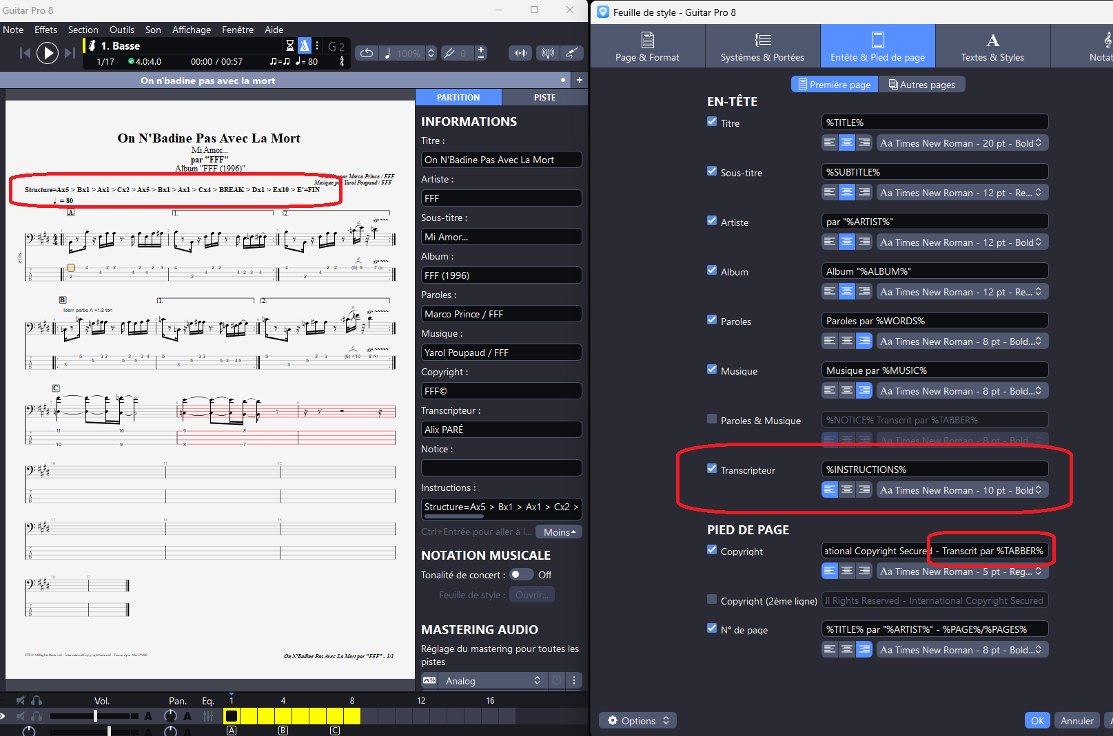Right-align the Copyright footer text
The image size is (1113, 736).
point(864,571)
